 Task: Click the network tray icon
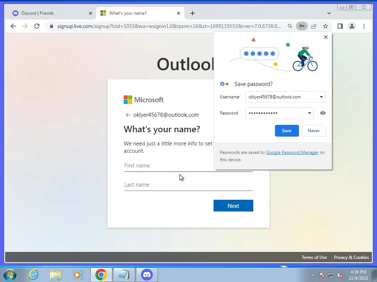coord(331,275)
